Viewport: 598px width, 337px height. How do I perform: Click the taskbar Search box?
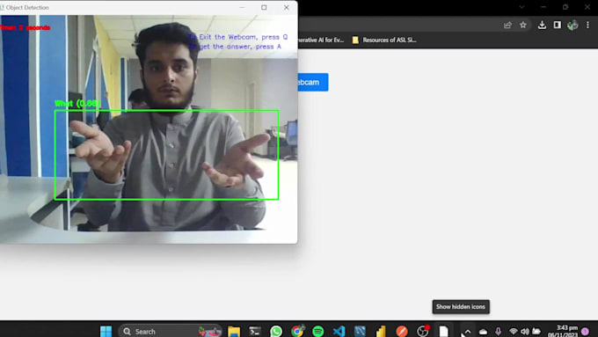(x=171, y=331)
